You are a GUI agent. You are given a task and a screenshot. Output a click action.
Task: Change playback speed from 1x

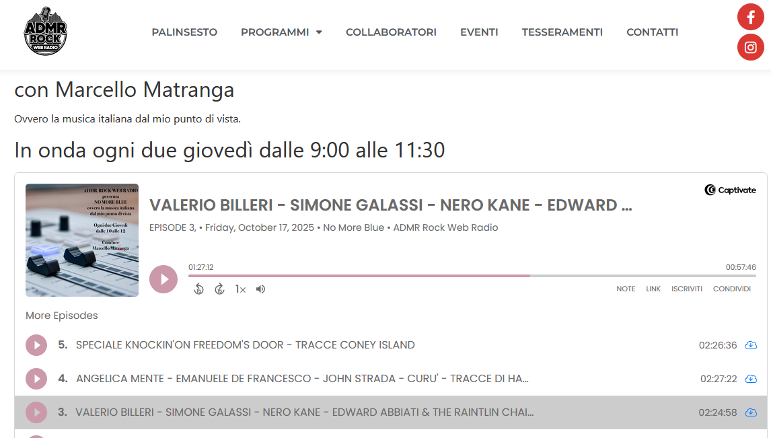[240, 289]
